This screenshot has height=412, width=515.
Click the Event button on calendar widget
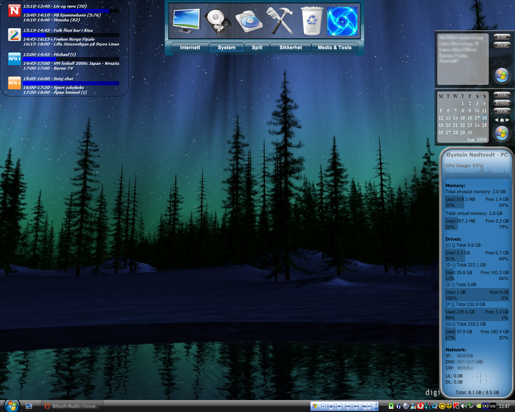[502, 103]
